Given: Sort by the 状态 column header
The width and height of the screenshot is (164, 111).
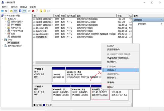Looking at the screenshot, I should click(x=96, y=16).
